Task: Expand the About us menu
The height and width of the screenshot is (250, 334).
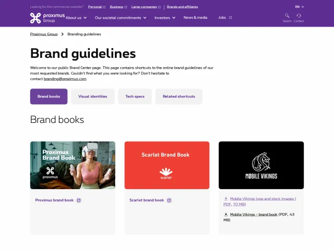Action: point(76,18)
